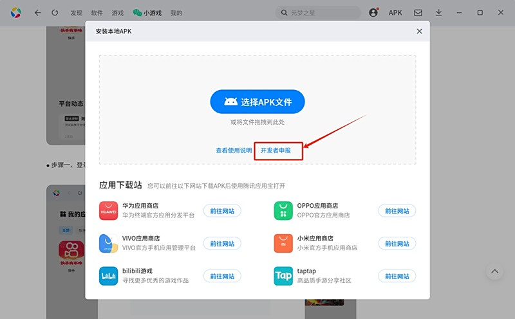The image size is (515, 319).
Task: Visit website for bilibili游戏
Action: tap(222, 277)
